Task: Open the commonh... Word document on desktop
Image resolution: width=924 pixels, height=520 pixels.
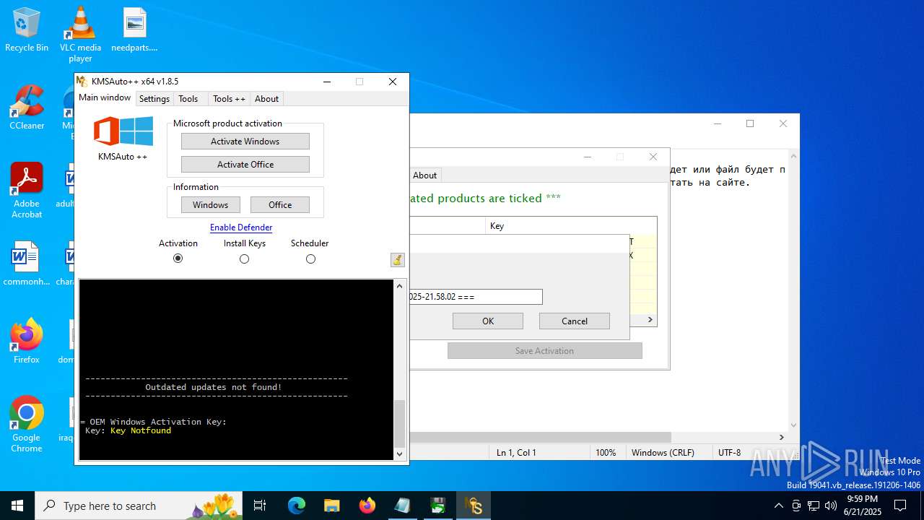Action: tap(27, 264)
